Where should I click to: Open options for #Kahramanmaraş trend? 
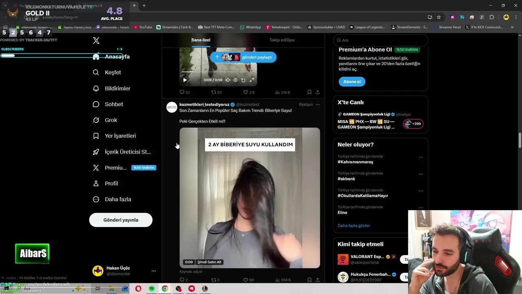point(421,157)
